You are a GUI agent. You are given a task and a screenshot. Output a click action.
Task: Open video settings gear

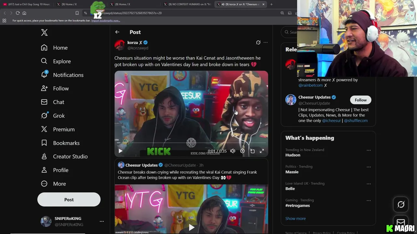click(242, 151)
